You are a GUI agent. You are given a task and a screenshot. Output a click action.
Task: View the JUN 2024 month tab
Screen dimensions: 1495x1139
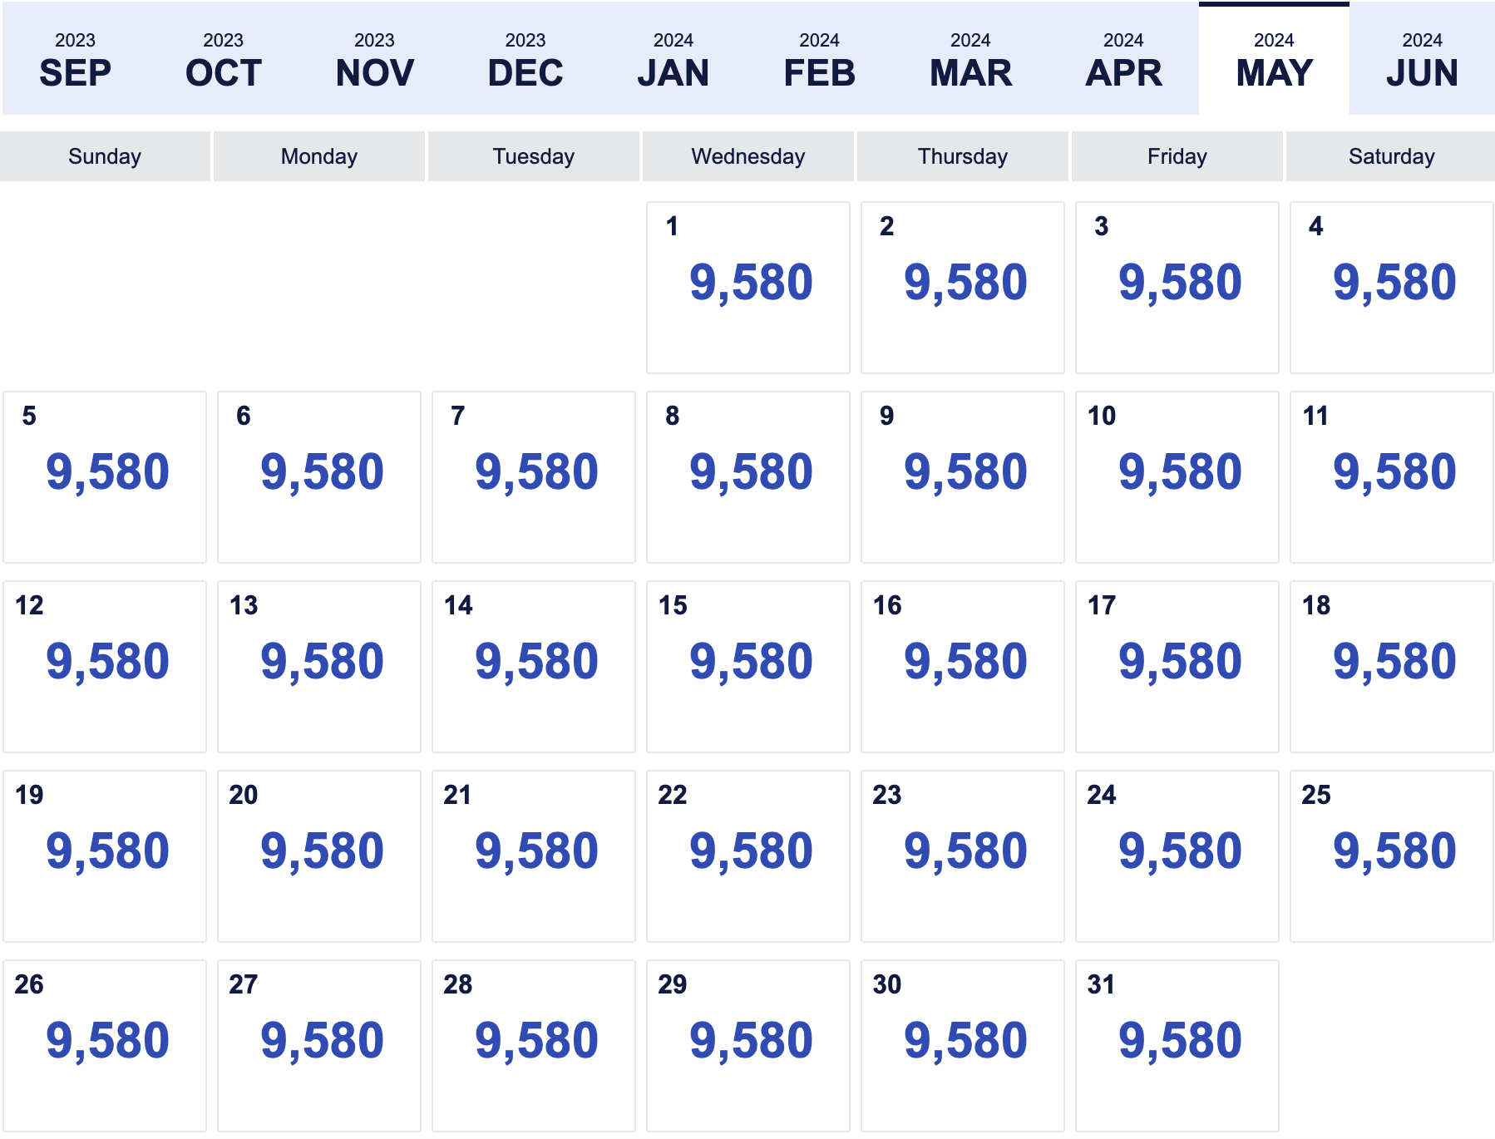(x=1422, y=60)
